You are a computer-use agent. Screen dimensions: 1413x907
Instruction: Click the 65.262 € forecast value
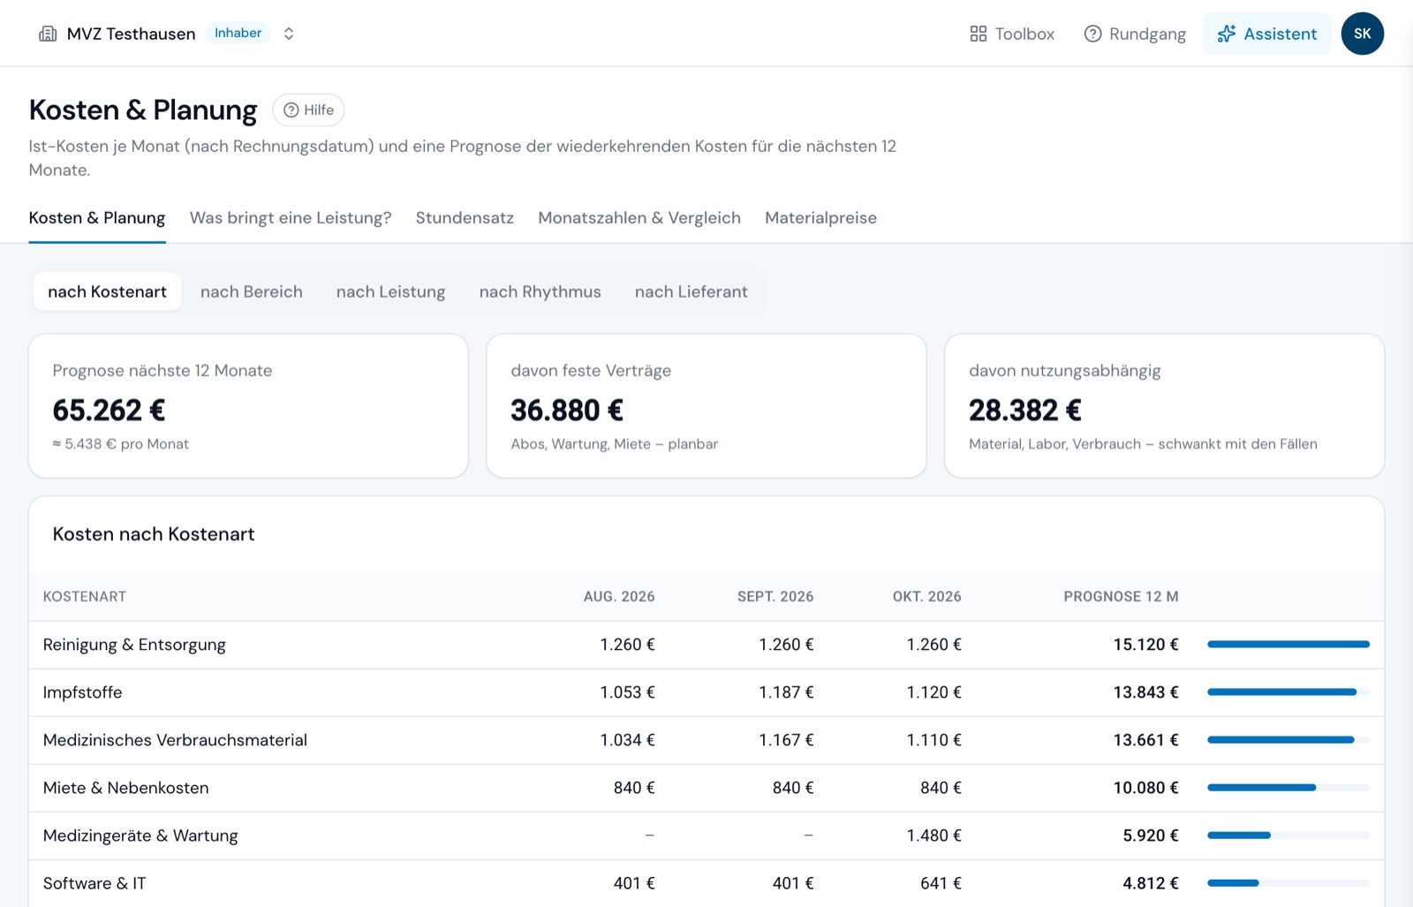(x=109, y=411)
